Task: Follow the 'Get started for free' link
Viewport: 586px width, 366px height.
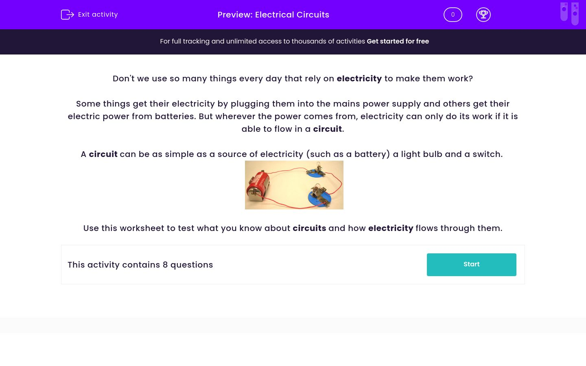Action: click(x=398, y=41)
